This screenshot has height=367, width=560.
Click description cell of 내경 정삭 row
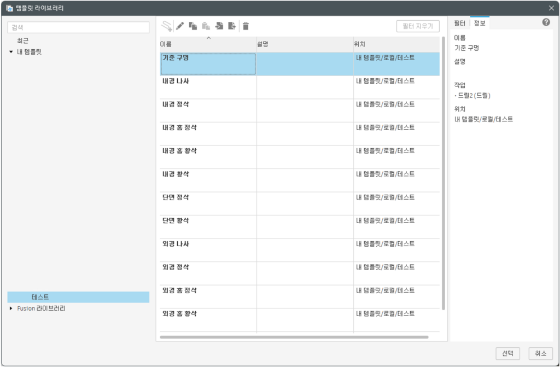305,110
